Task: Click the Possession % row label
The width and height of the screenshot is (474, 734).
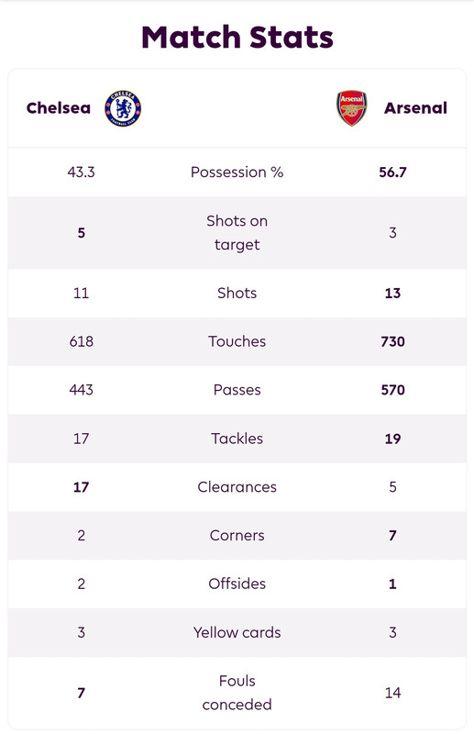Action: coord(237,172)
